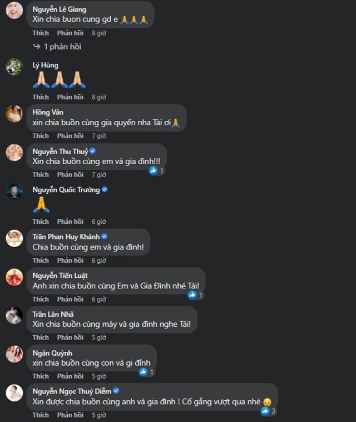Open the 3 likes on Nguyễn Ngọc Thuý Diễm's comment

[269, 411]
